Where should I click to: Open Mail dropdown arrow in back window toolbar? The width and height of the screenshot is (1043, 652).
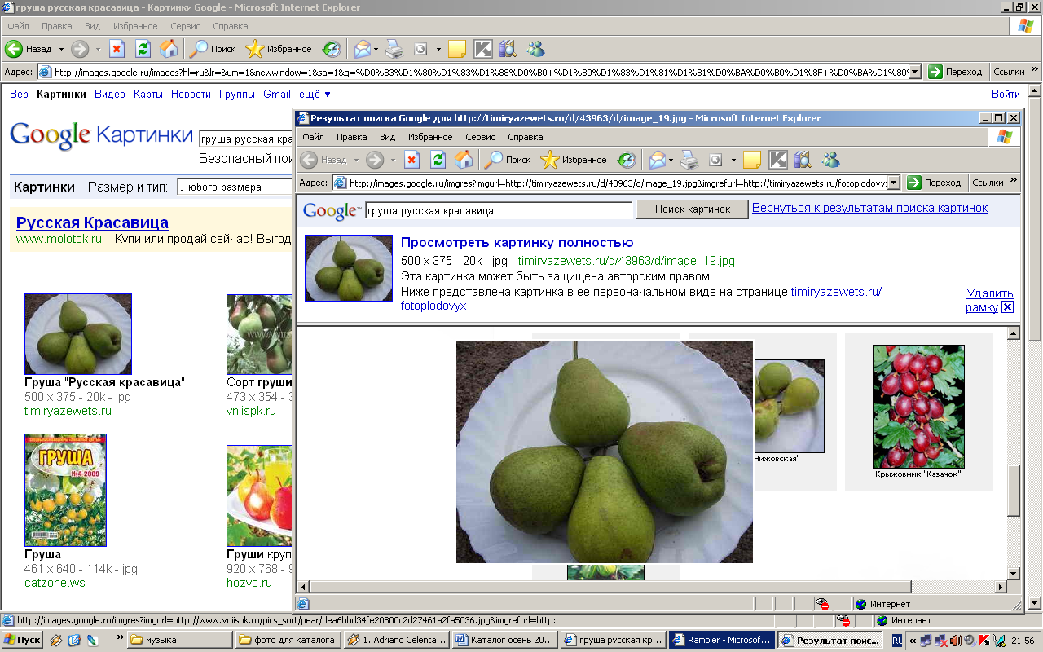(376, 49)
